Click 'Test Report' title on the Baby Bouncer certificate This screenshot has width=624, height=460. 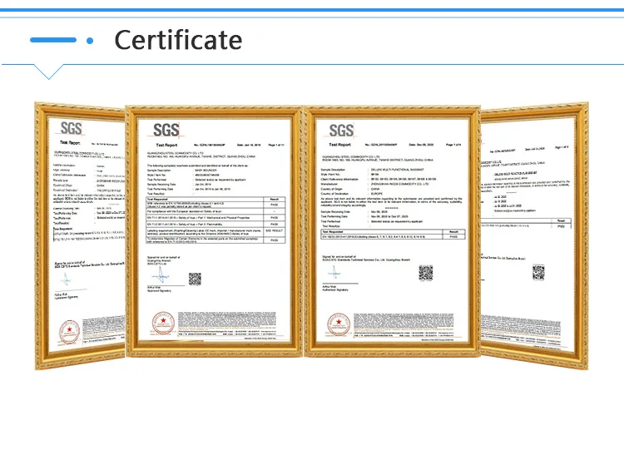(166, 146)
